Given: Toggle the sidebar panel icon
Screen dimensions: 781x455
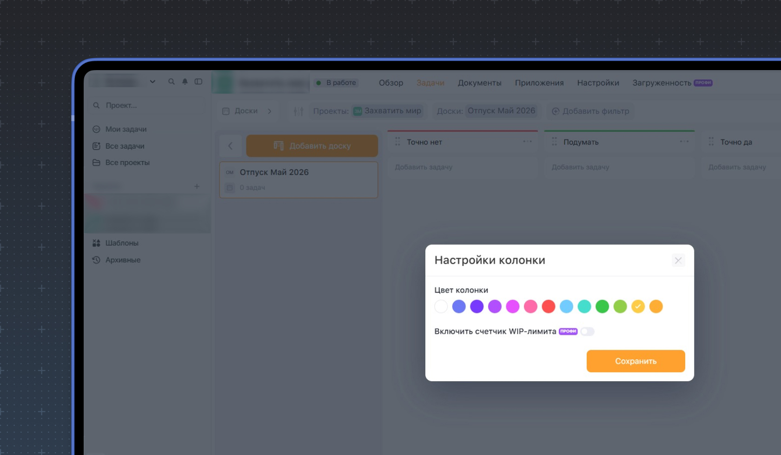Looking at the screenshot, I should tap(199, 82).
